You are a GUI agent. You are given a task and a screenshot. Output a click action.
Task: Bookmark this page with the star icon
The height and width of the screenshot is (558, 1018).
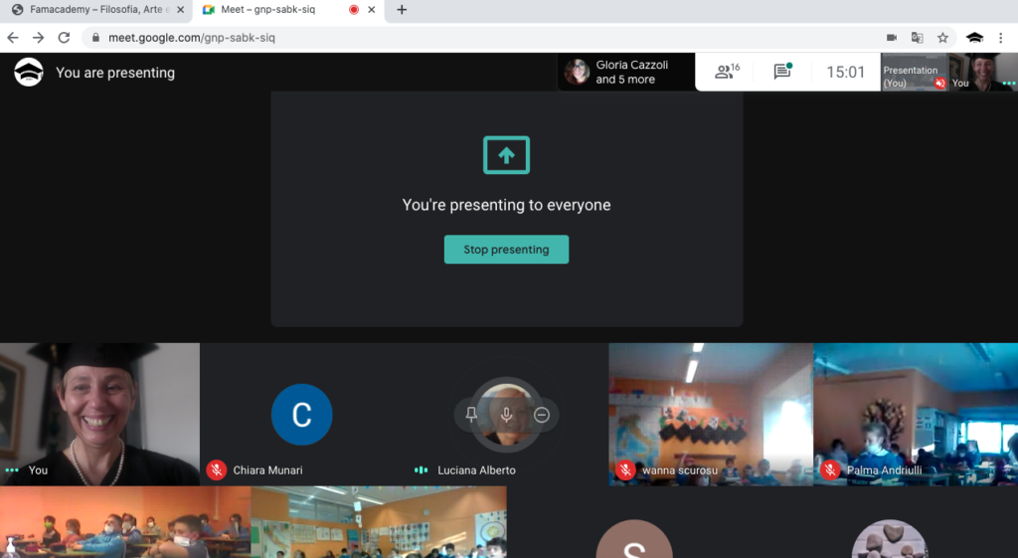(942, 38)
